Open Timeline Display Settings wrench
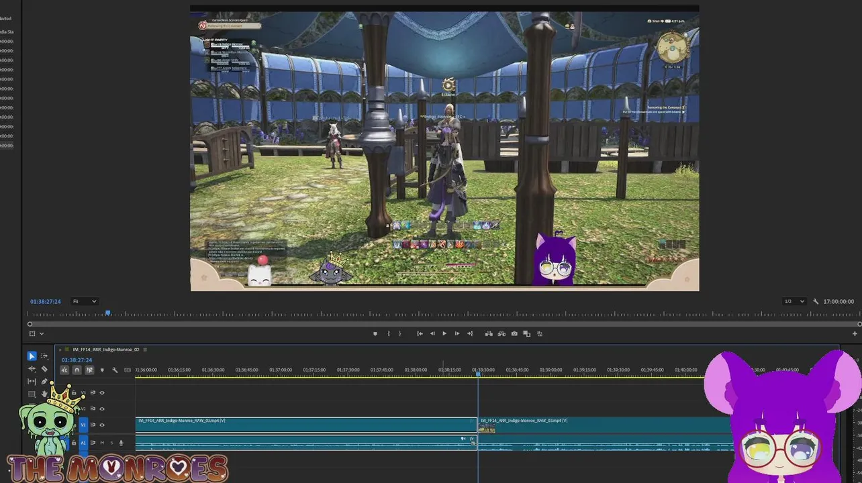862x483 pixels. pyautogui.click(x=115, y=370)
